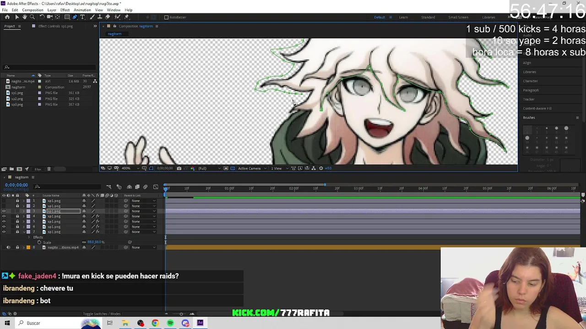Click Toggle Switches / Modes button
Screen dimensions: 586x329
pyautogui.click(x=102, y=314)
